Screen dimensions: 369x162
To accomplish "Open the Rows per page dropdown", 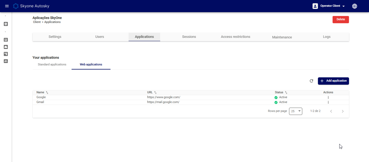I will (296, 111).
